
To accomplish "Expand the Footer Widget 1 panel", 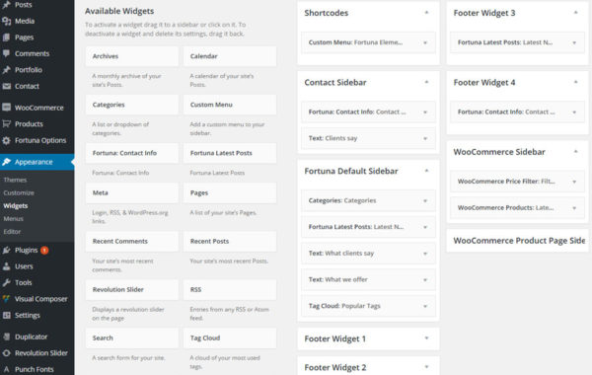I will tap(426, 337).
